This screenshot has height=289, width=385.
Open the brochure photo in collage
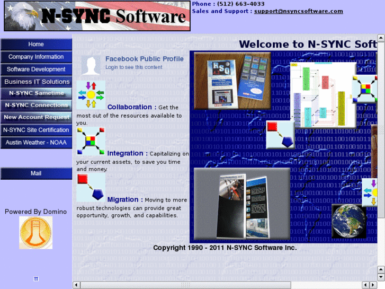[x=242, y=204]
